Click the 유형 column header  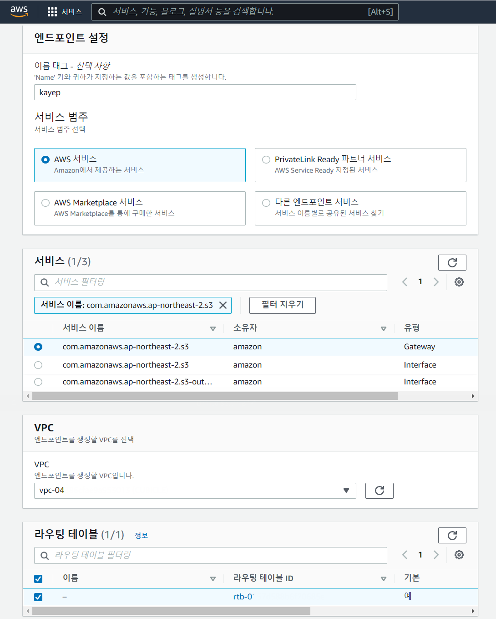pyautogui.click(x=412, y=328)
